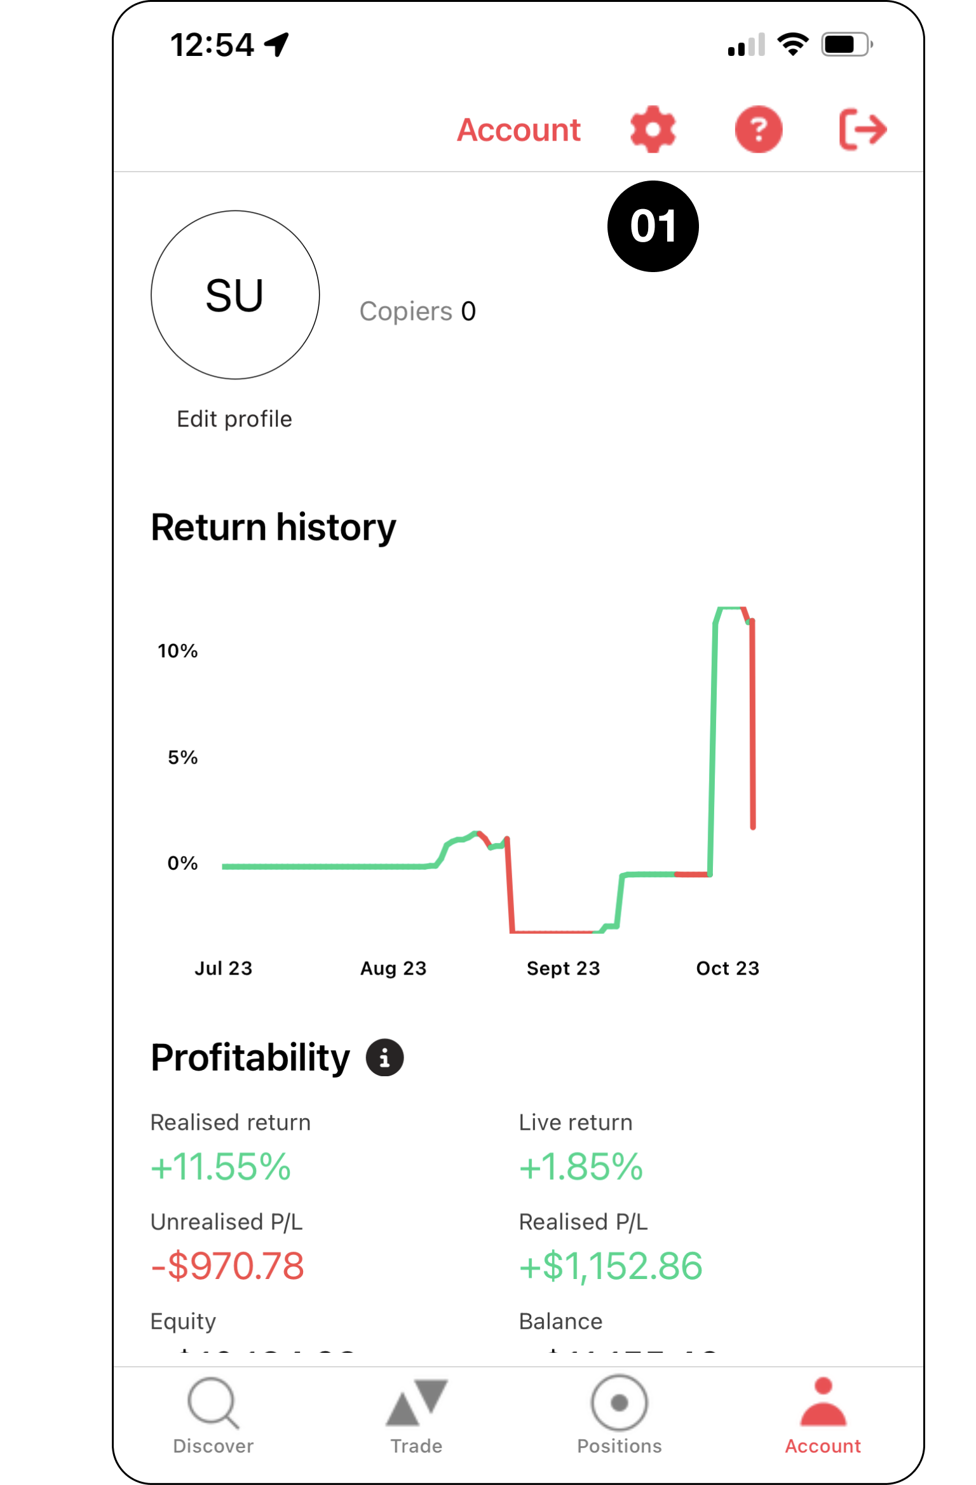Tap the Copiers 0 count
Screen dimensions: 976x1485
[x=417, y=311]
